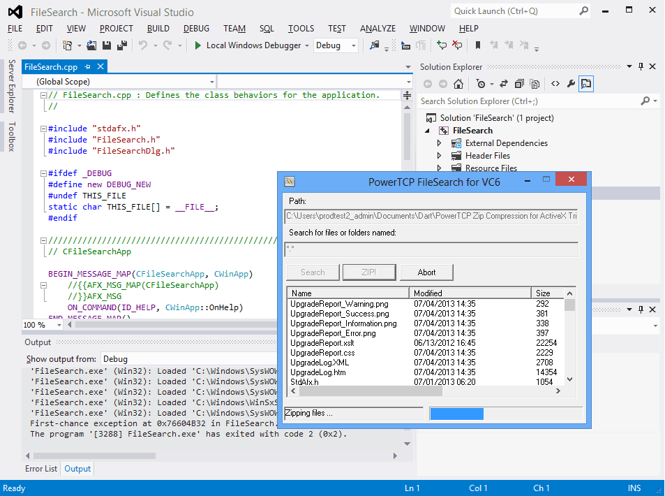Click the Open File toolbar icon
Viewport: 665px width, 496px height.
(91, 45)
